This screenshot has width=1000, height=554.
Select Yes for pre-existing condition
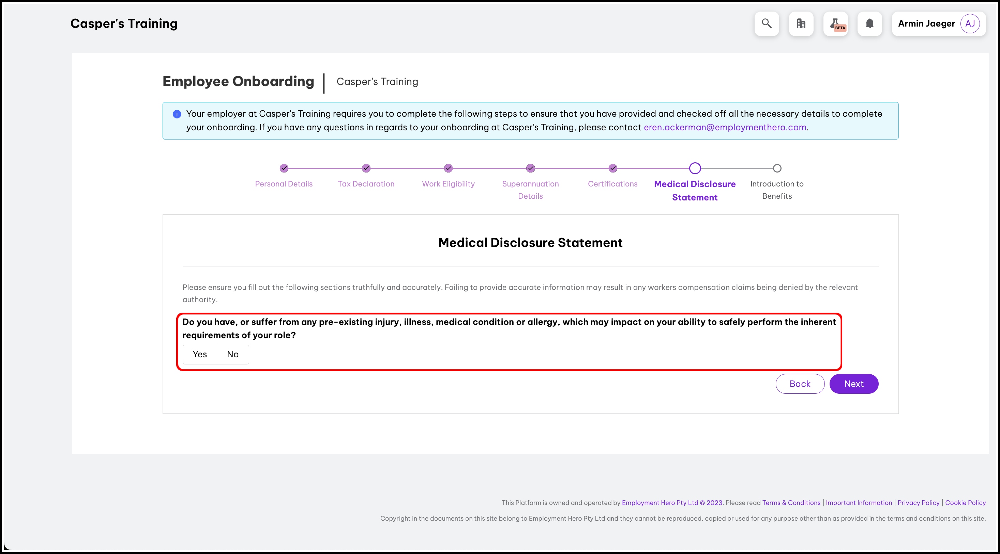click(199, 354)
